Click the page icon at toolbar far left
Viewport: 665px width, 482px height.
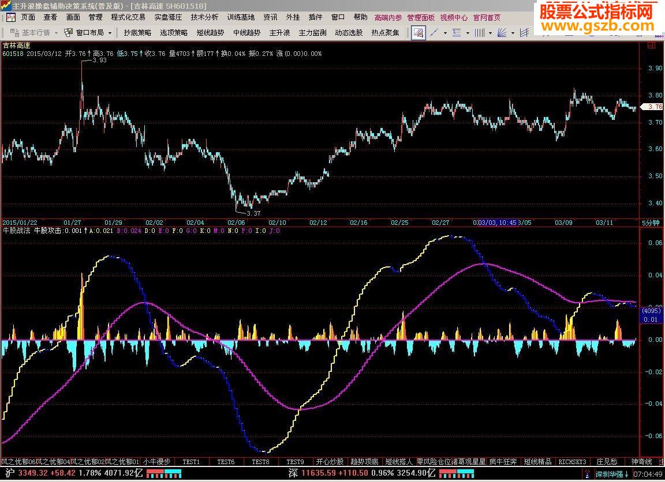10,17
